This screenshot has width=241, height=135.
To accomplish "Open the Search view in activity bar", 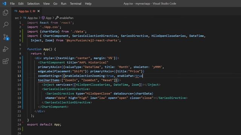I will coord(6,24).
